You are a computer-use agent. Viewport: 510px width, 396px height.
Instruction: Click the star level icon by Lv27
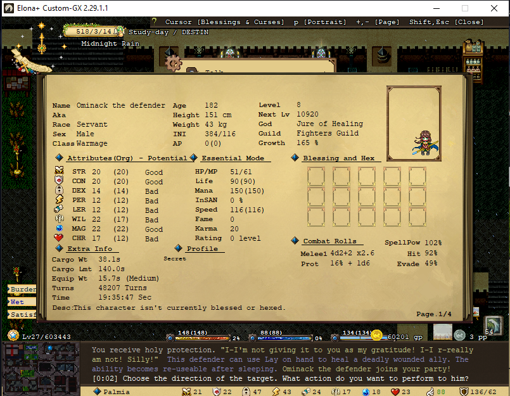(x=13, y=335)
